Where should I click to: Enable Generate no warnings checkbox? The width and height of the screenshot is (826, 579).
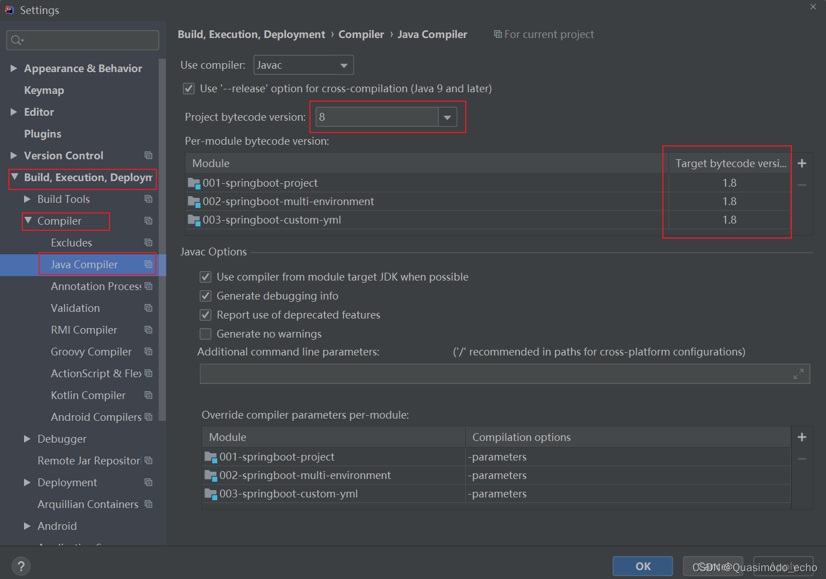pos(206,334)
